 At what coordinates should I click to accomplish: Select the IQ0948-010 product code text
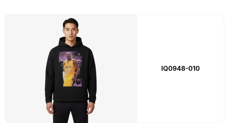(180, 68)
